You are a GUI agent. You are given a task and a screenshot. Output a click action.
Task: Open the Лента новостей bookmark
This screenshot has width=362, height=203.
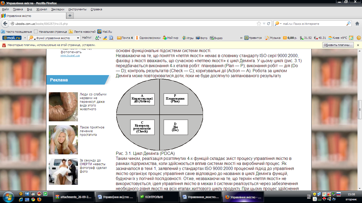pyautogui.click(x=82, y=31)
